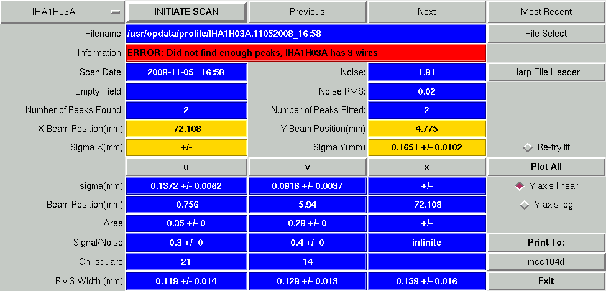Plot the x wire data
Image resolution: width=606 pixels, height=291 pixels.
(426, 167)
